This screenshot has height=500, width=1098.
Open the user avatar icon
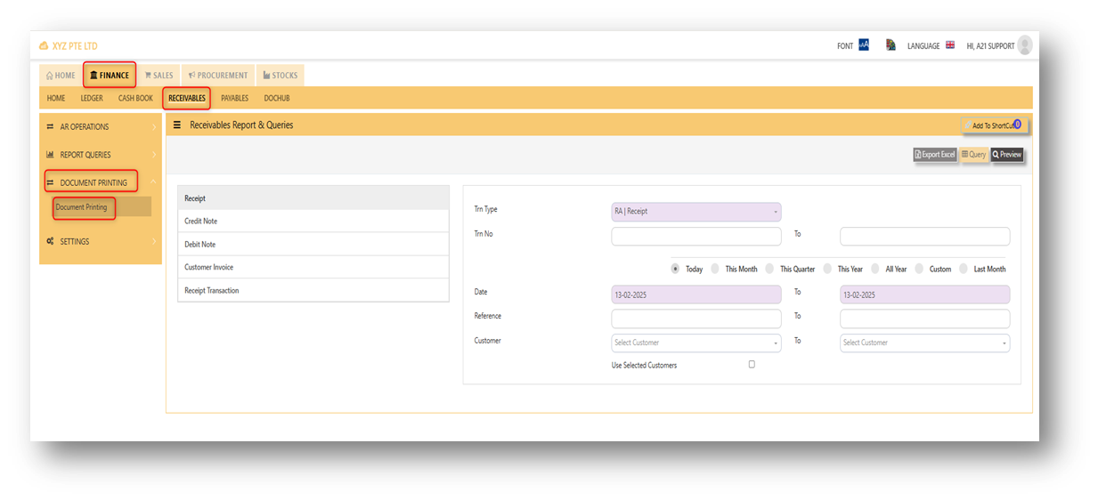point(1025,45)
